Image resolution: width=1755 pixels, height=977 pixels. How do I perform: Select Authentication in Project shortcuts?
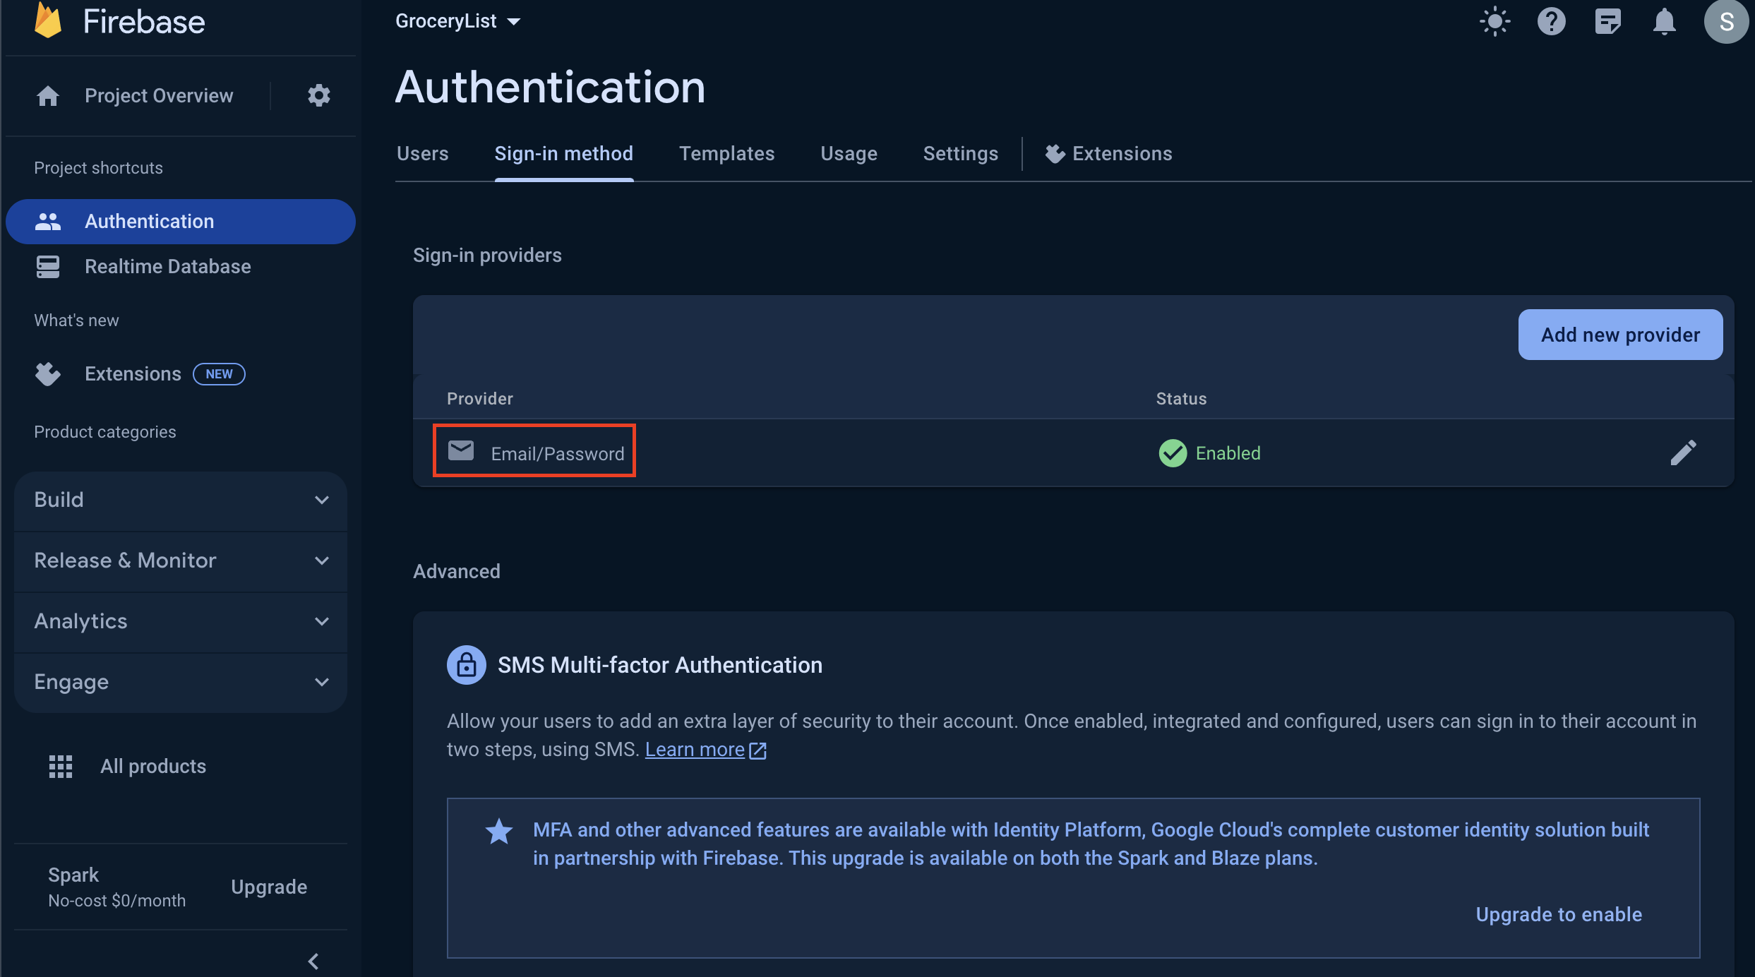click(181, 222)
